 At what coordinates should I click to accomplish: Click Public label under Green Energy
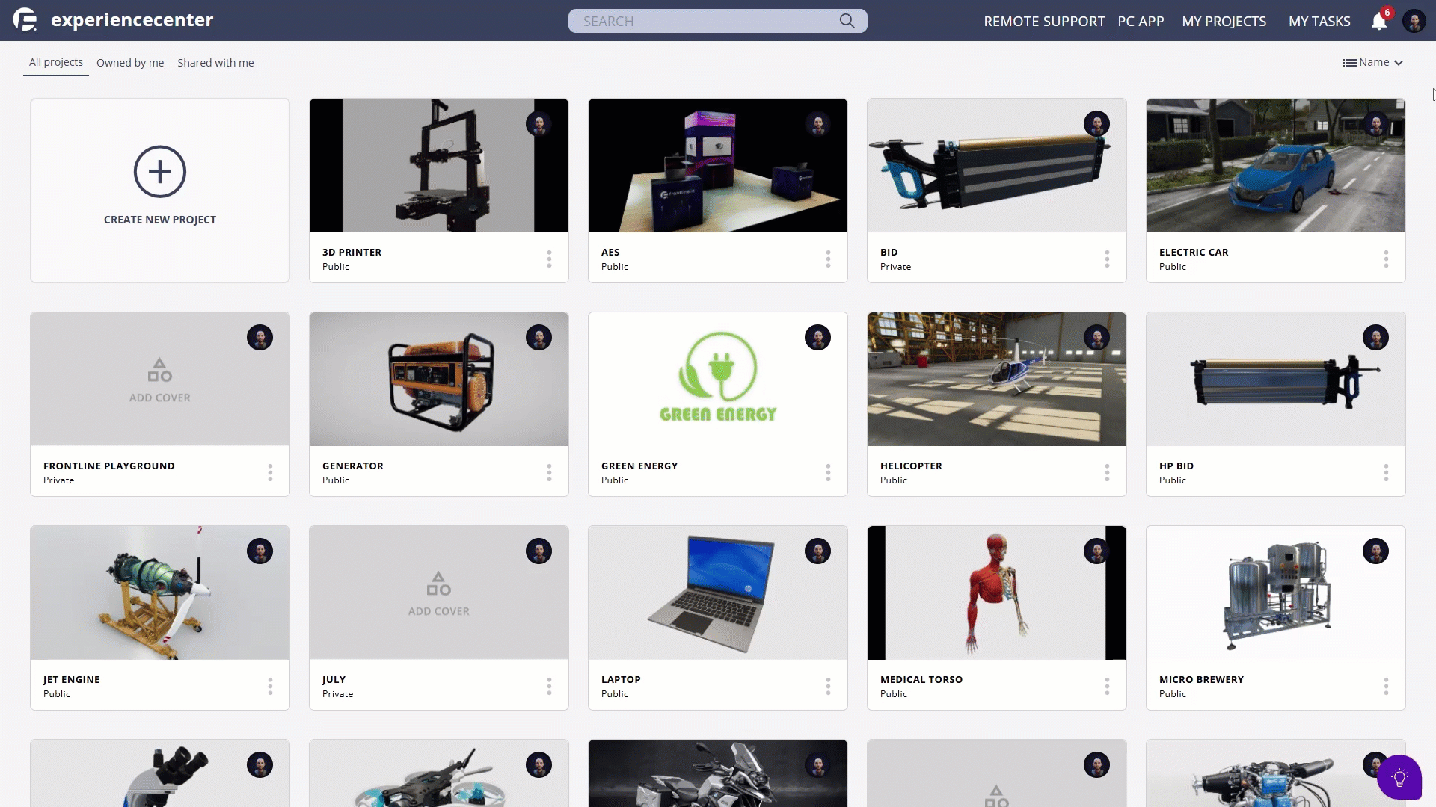[615, 480]
